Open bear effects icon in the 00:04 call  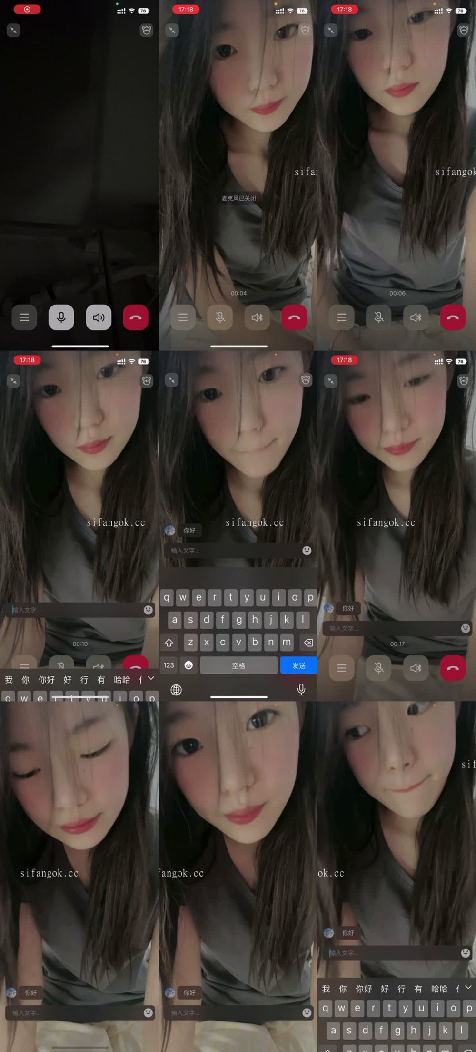(x=305, y=30)
